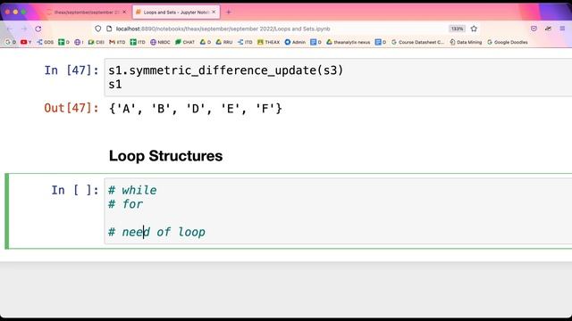Select the Loops and Sets Jupyter tab

[176, 12]
